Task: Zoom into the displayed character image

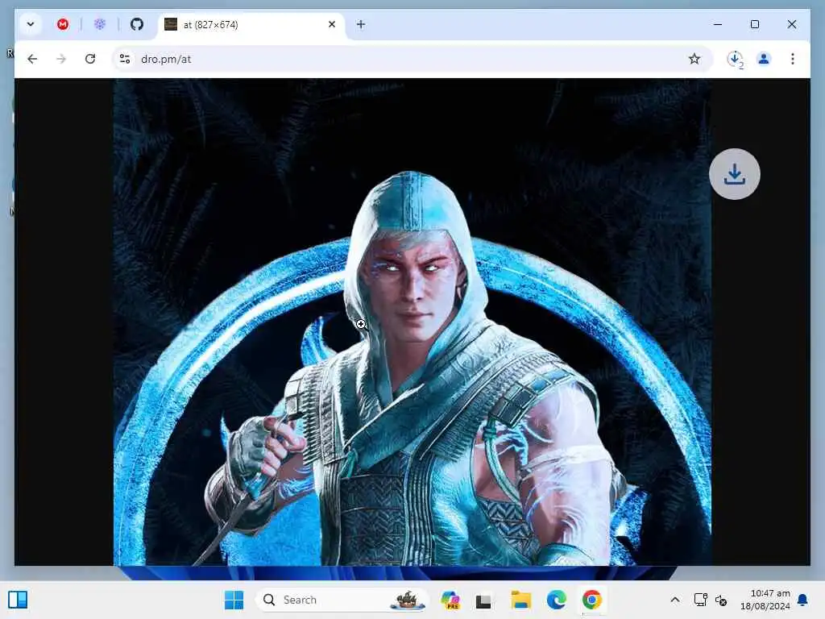Action: click(x=412, y=322)
